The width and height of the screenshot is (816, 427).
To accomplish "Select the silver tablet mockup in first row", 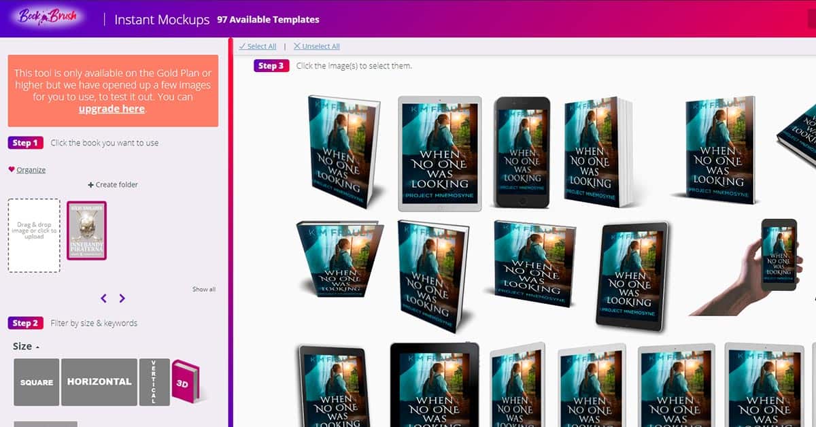I will pyautogui.click(x=439, y=154).
